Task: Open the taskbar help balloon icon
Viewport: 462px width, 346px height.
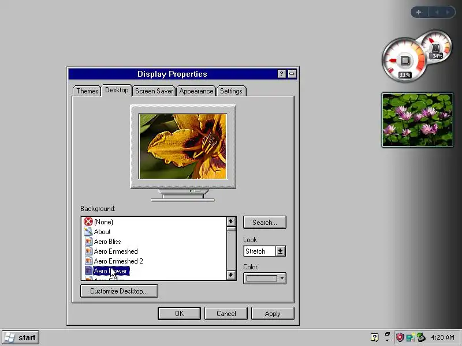Action: (x=374, y=337)
